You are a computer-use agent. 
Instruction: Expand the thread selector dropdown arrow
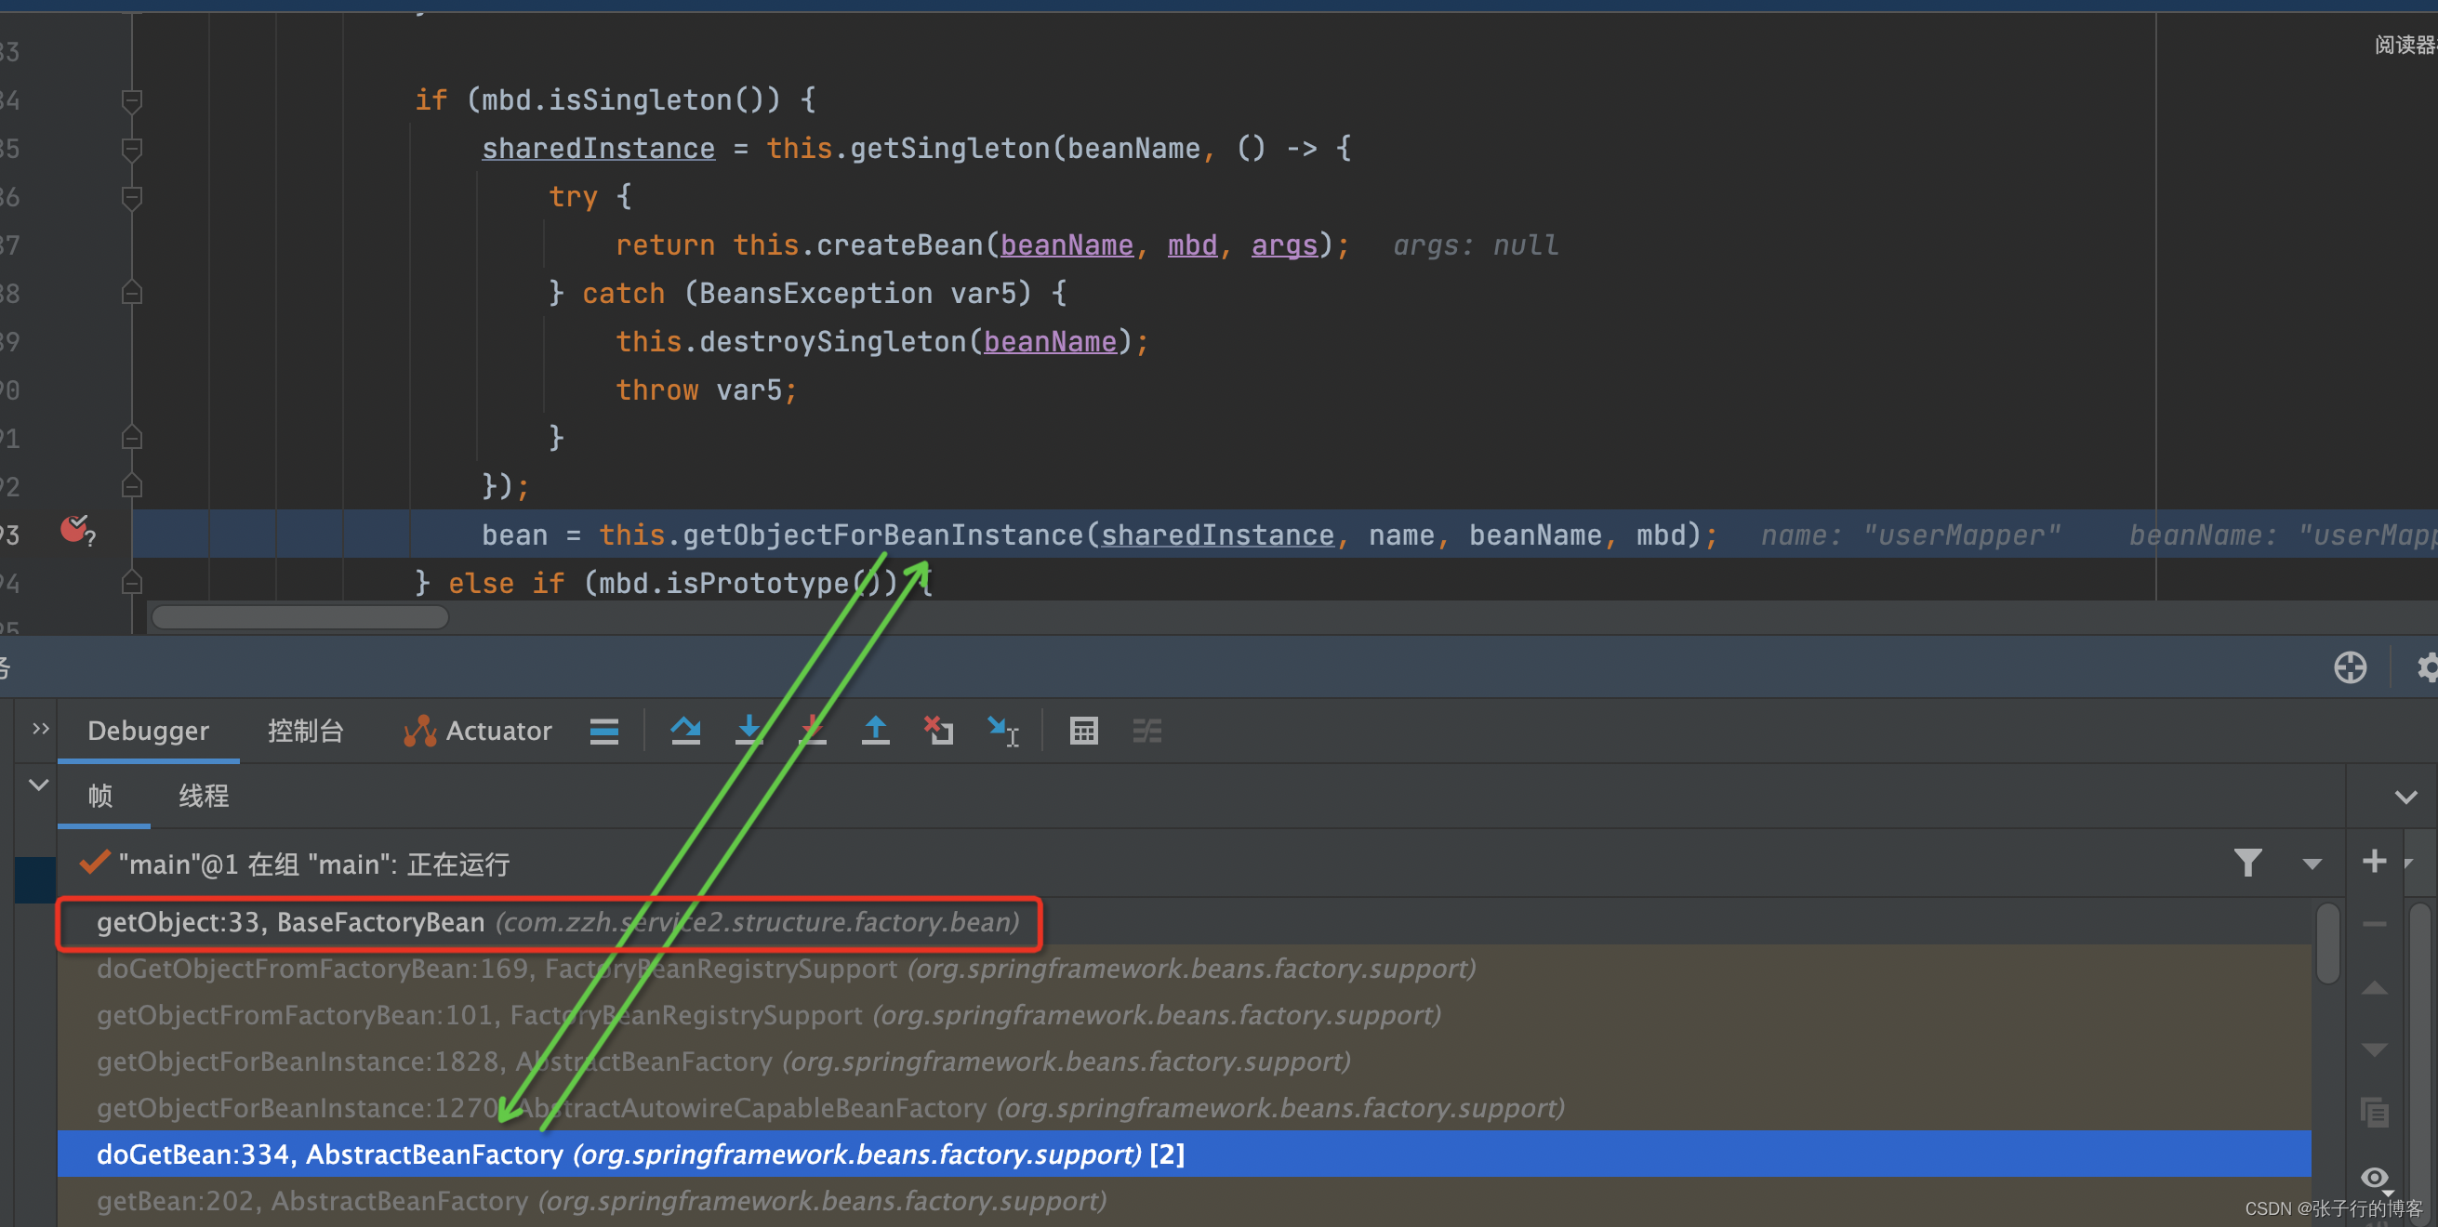[2312, 863]
